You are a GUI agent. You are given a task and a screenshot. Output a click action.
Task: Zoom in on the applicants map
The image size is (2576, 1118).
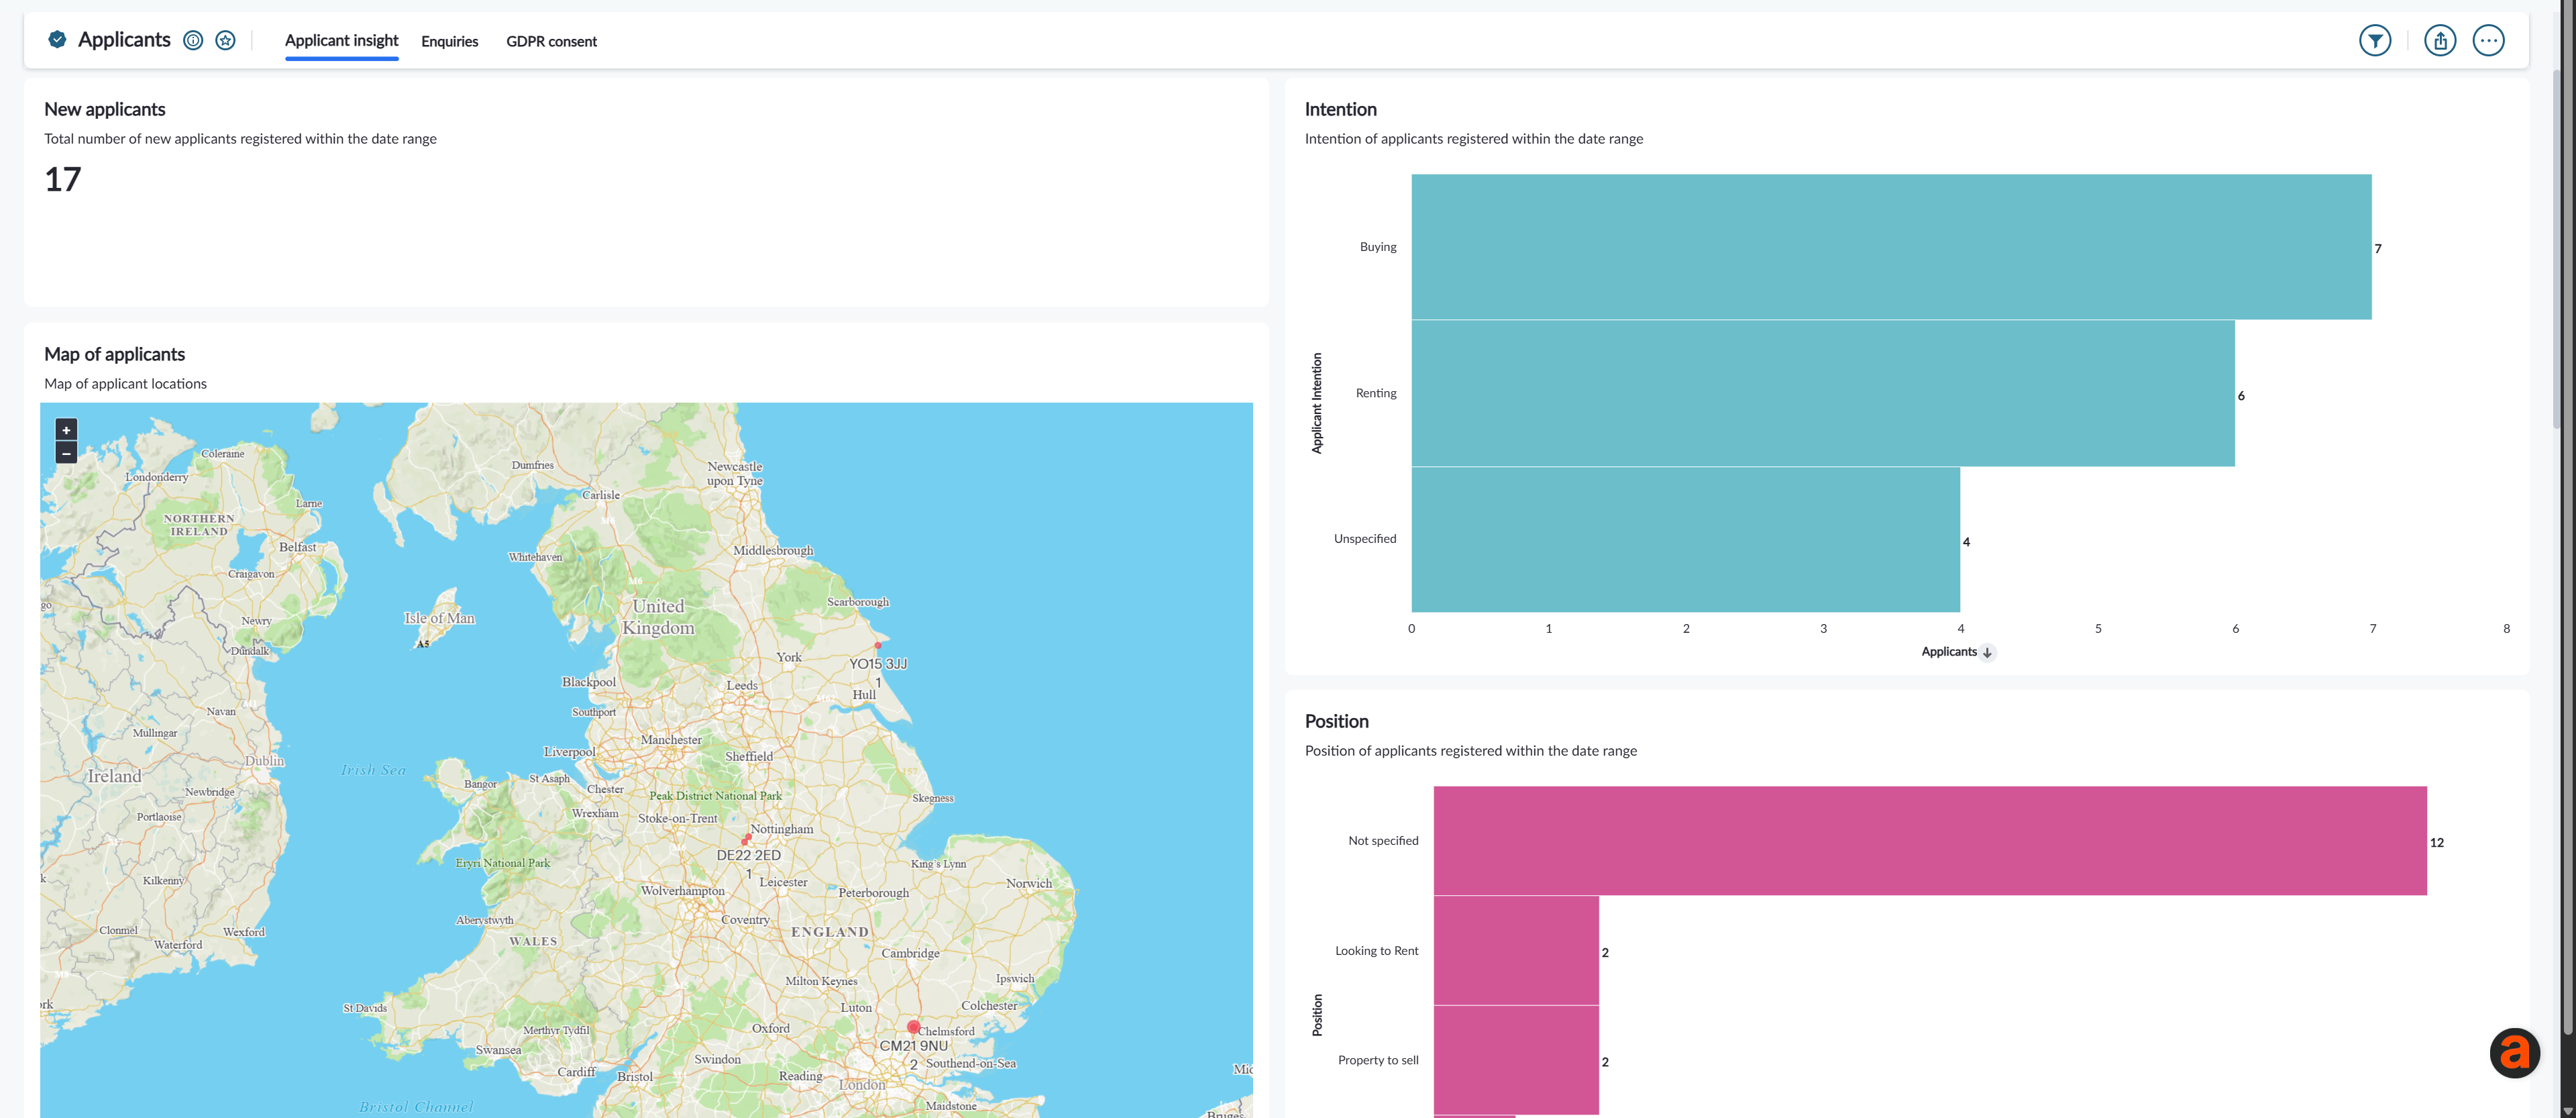(x=66, y=430)
